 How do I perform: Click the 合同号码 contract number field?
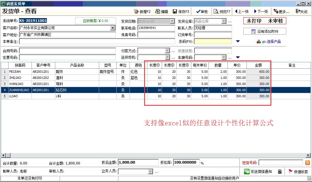pyautogui.click(x=68, y=51)
